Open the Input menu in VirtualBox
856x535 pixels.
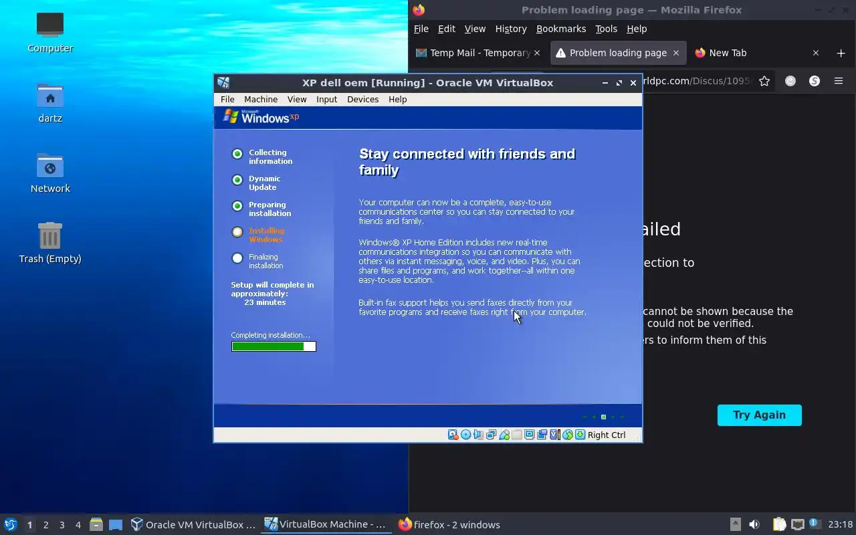coord(326,99)
